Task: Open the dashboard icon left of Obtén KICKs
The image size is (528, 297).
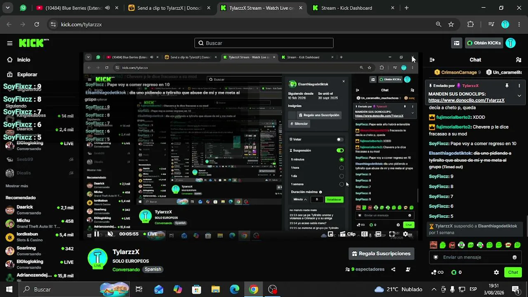Action: [457, 43]
